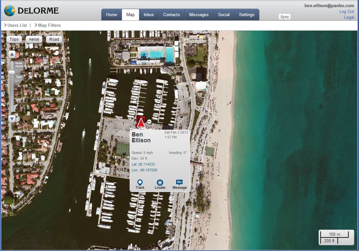The height and width of the screenshot is (251, 359).
Task: Open the Home tab
Action: tap(112, 15)
